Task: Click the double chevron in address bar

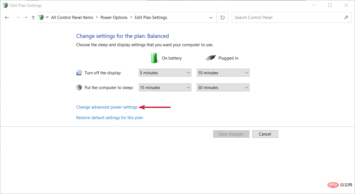Action: 47,17
